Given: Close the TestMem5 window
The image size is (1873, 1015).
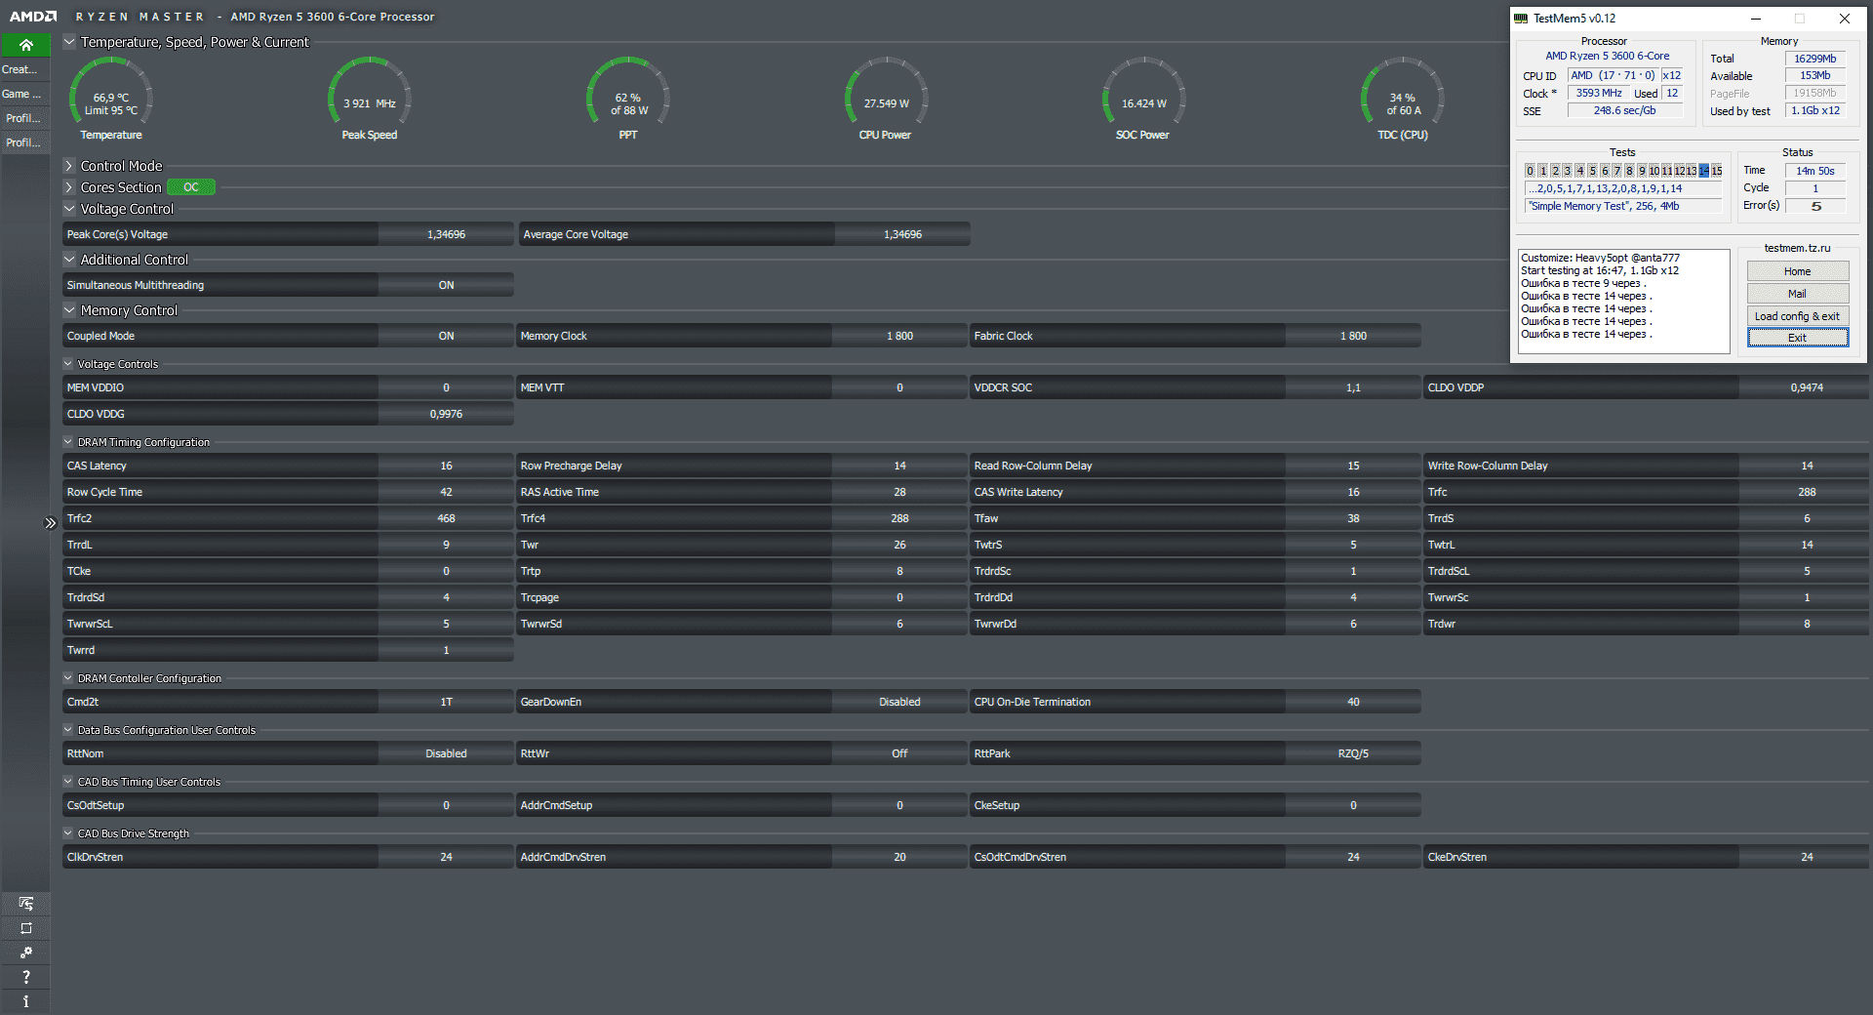Looking at the screenshot, I should [1844, 19].
